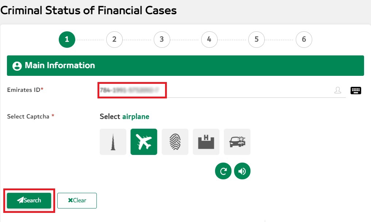Refresh the captcha images

pos(223,171)
